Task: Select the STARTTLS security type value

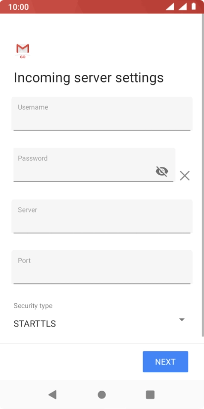Action: point(35,324)
